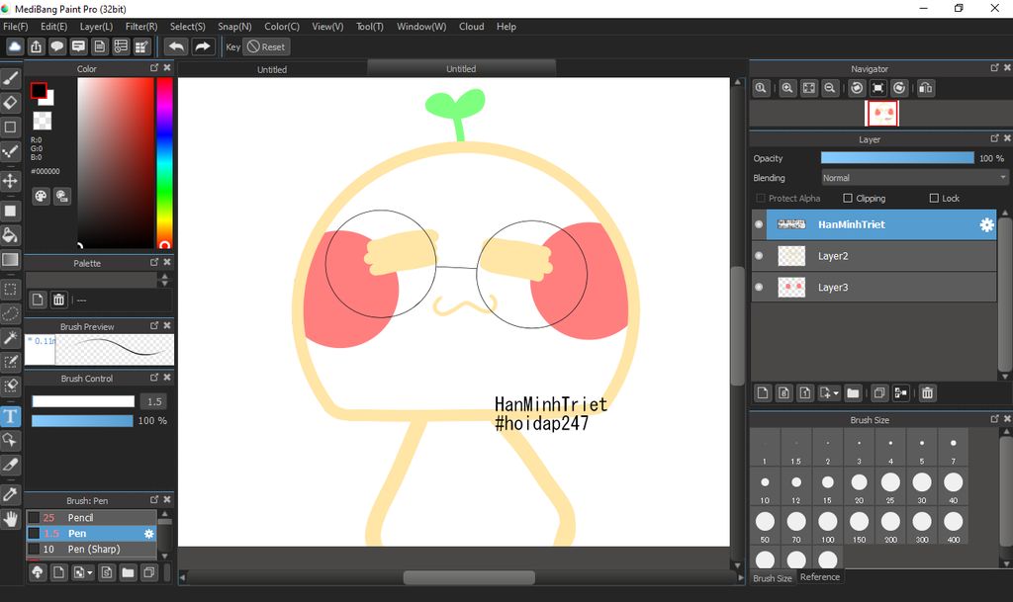The height and width of the screenshot is (602, 1013).
Task: Open the File menu
Action: (16, 27)
